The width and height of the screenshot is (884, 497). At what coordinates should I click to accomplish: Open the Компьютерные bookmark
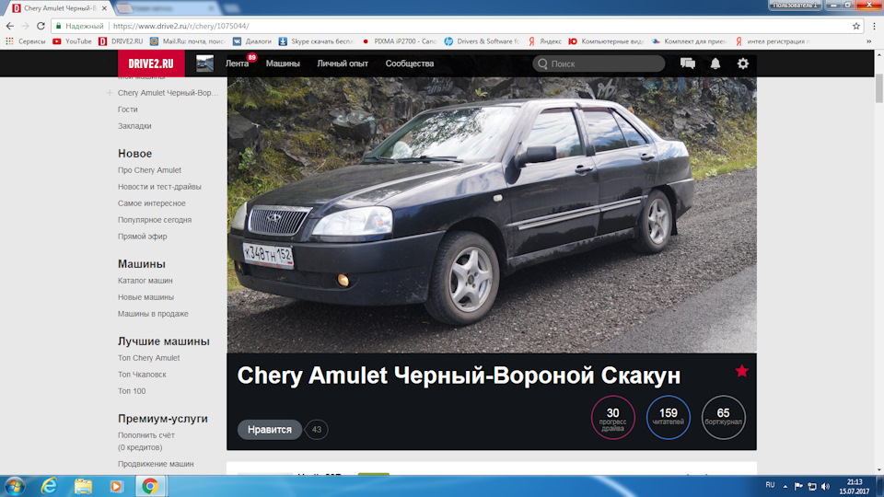[x=606, y=41]
